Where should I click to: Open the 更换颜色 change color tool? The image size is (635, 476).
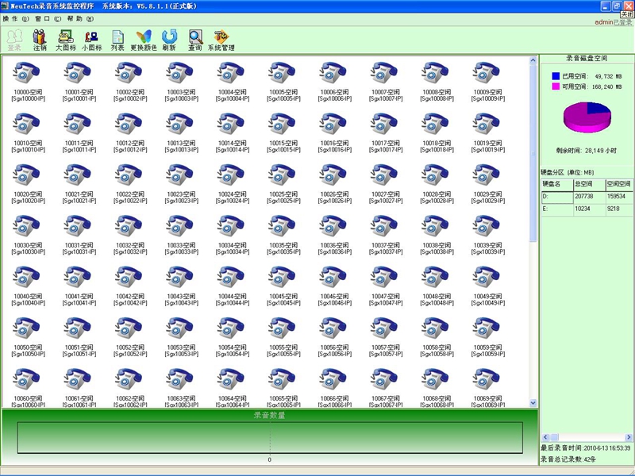pos(144,39)
